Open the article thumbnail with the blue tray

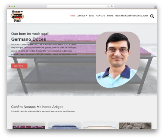click(x=64, y=126)
